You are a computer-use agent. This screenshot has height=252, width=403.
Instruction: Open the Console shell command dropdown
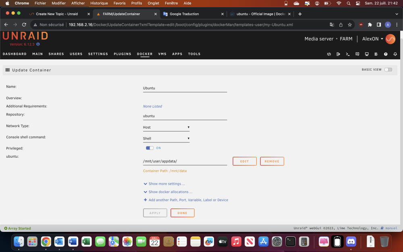[166, 138]
